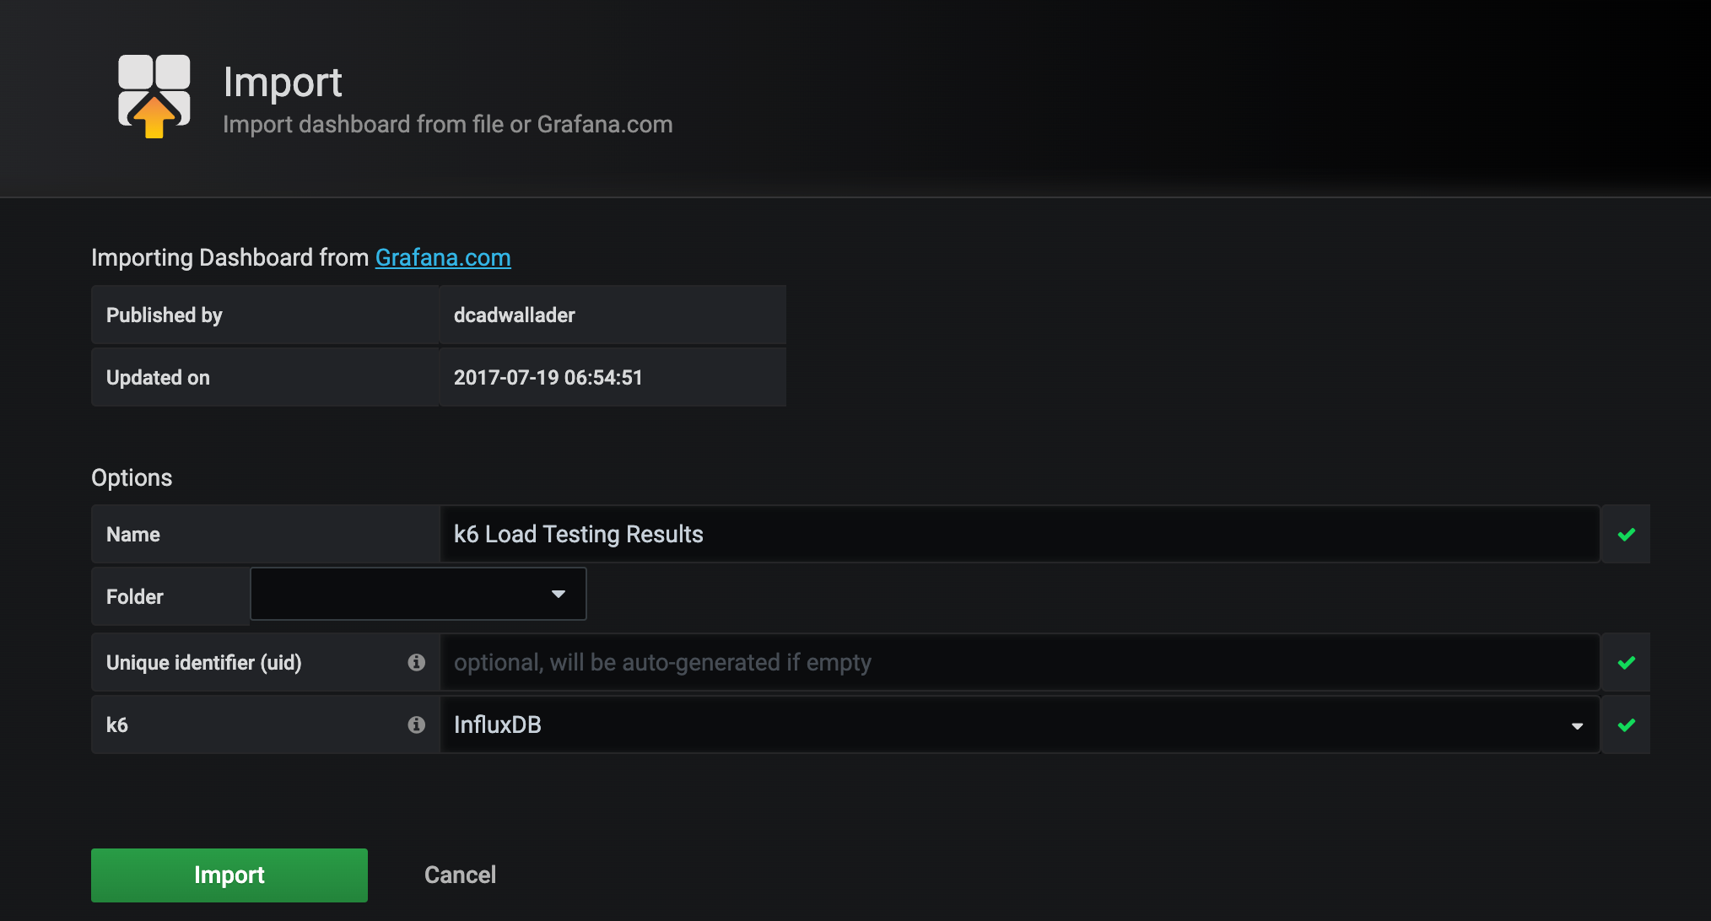Click the Updated on label

[158, 377]
